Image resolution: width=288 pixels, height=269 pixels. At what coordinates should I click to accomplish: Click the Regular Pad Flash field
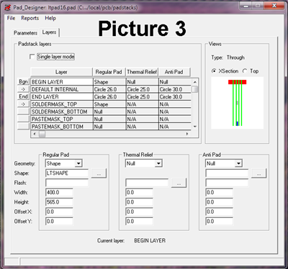pos(67,183)
